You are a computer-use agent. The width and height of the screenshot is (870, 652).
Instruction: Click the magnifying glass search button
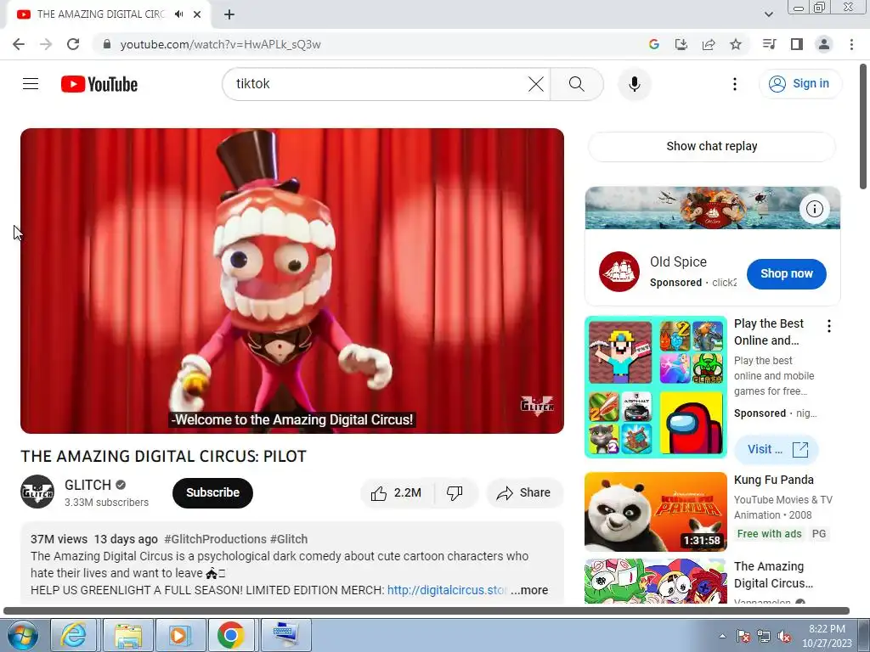coord(577,84)
